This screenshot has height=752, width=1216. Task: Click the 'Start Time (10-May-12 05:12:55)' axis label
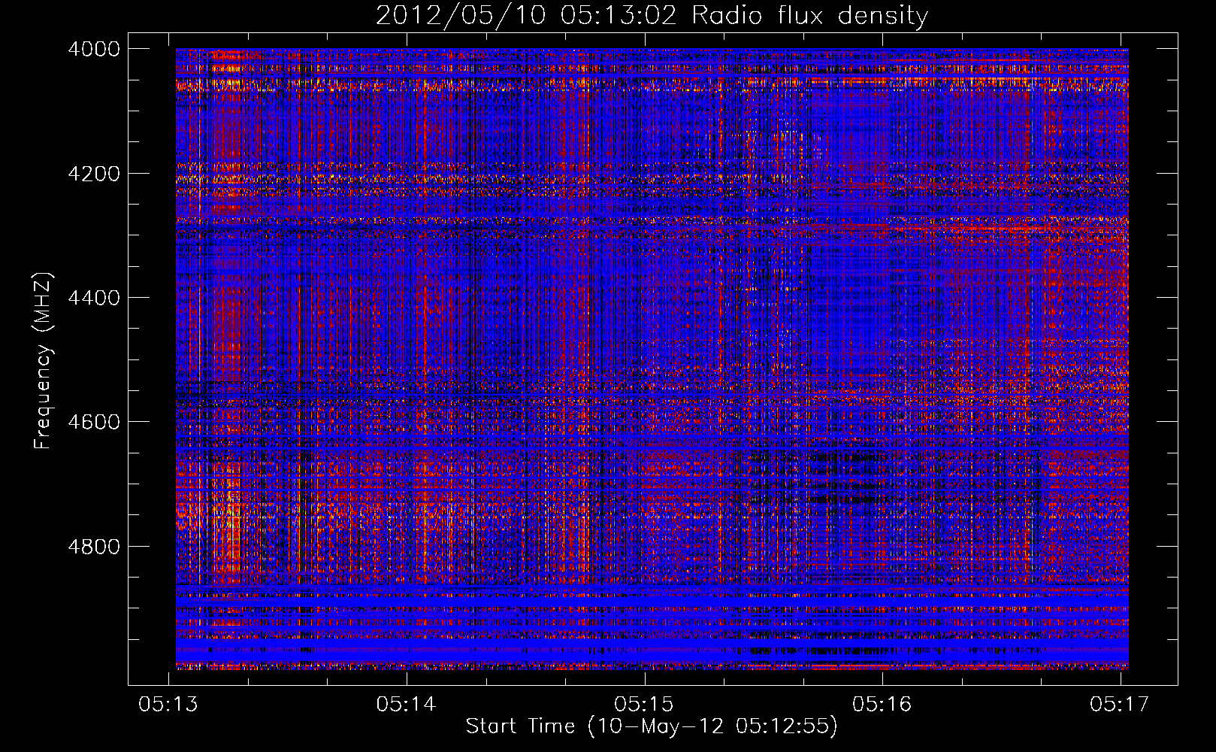pyautogui.click(x=652, y=726)
